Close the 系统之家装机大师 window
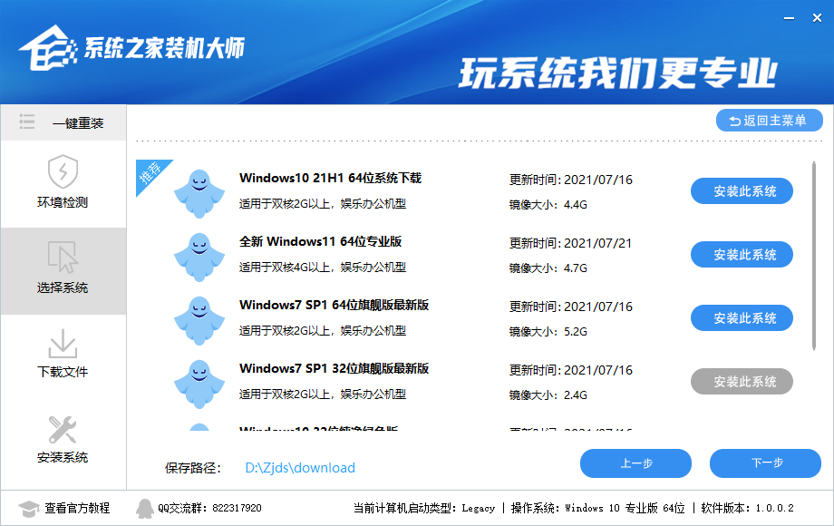 pyautogui.click(x=818, y=18)
